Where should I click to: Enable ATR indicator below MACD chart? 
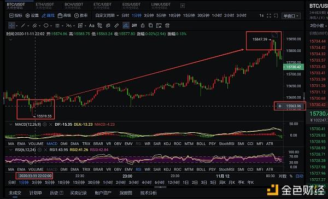pyautogui.click(x=270, y=144)
